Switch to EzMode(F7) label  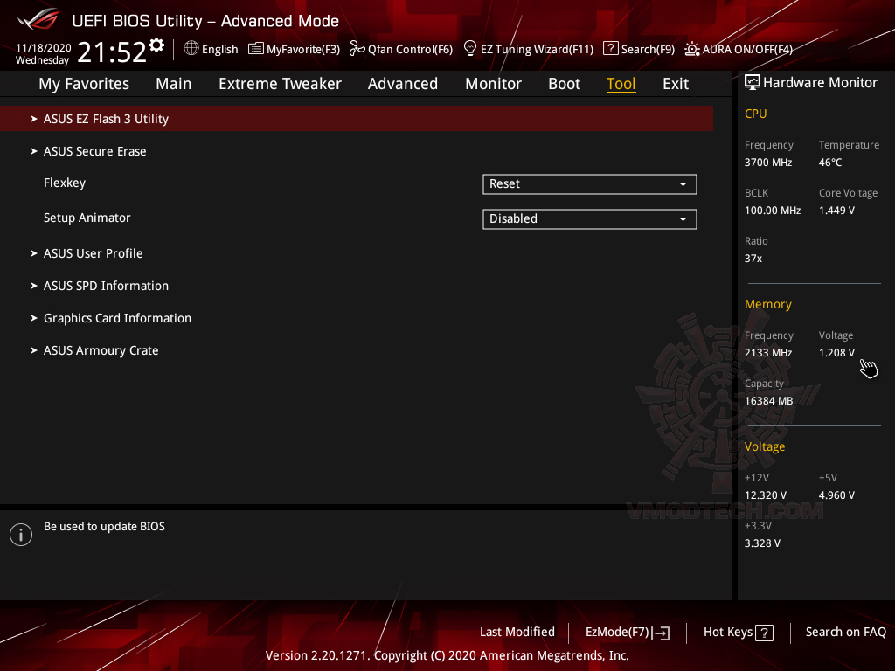[617, 633]
